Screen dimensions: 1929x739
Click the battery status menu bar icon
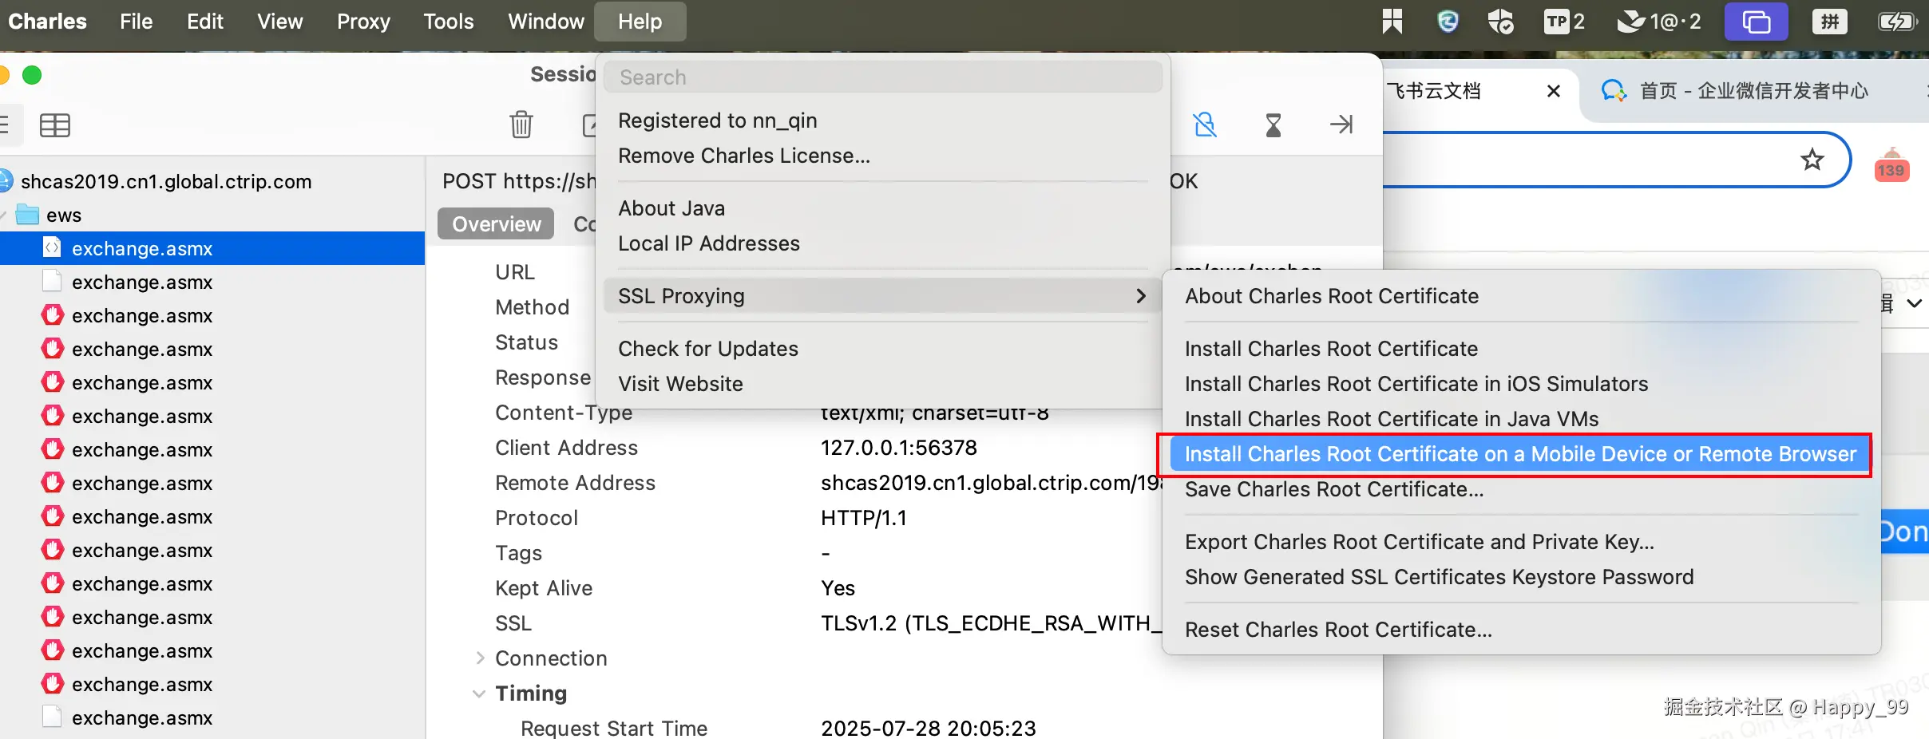1898,22
